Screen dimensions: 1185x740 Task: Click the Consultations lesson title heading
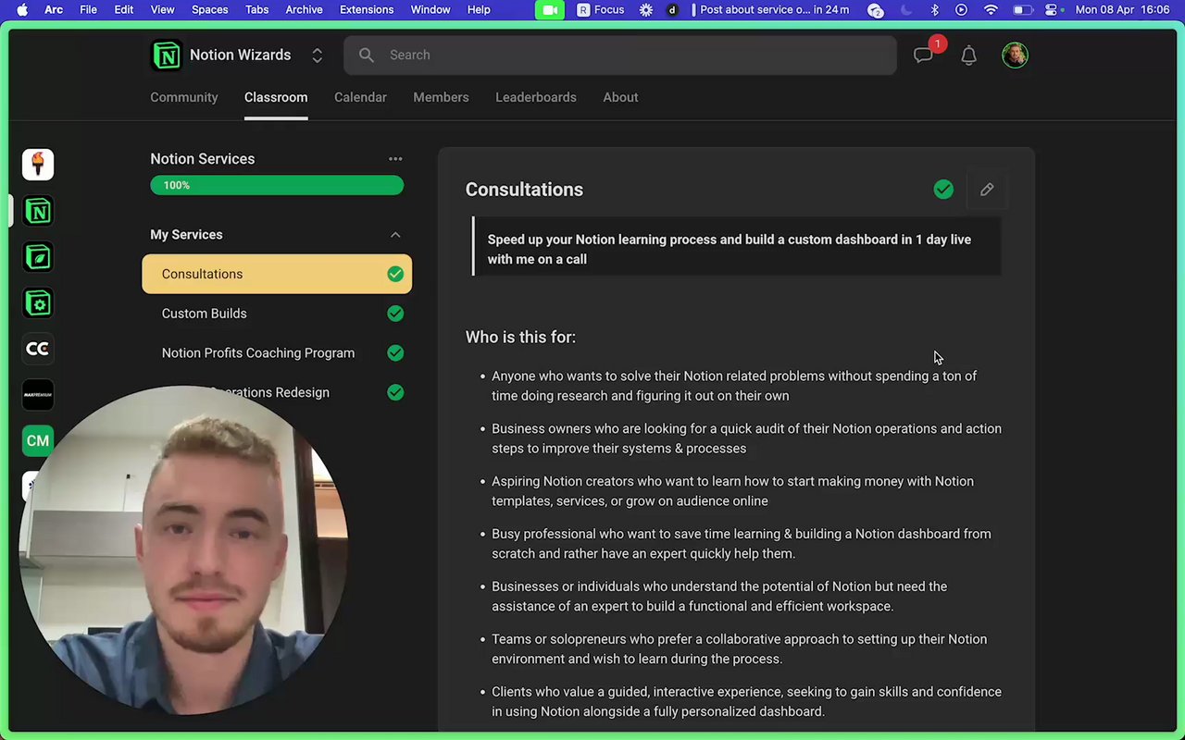click(x=524, y=190)
